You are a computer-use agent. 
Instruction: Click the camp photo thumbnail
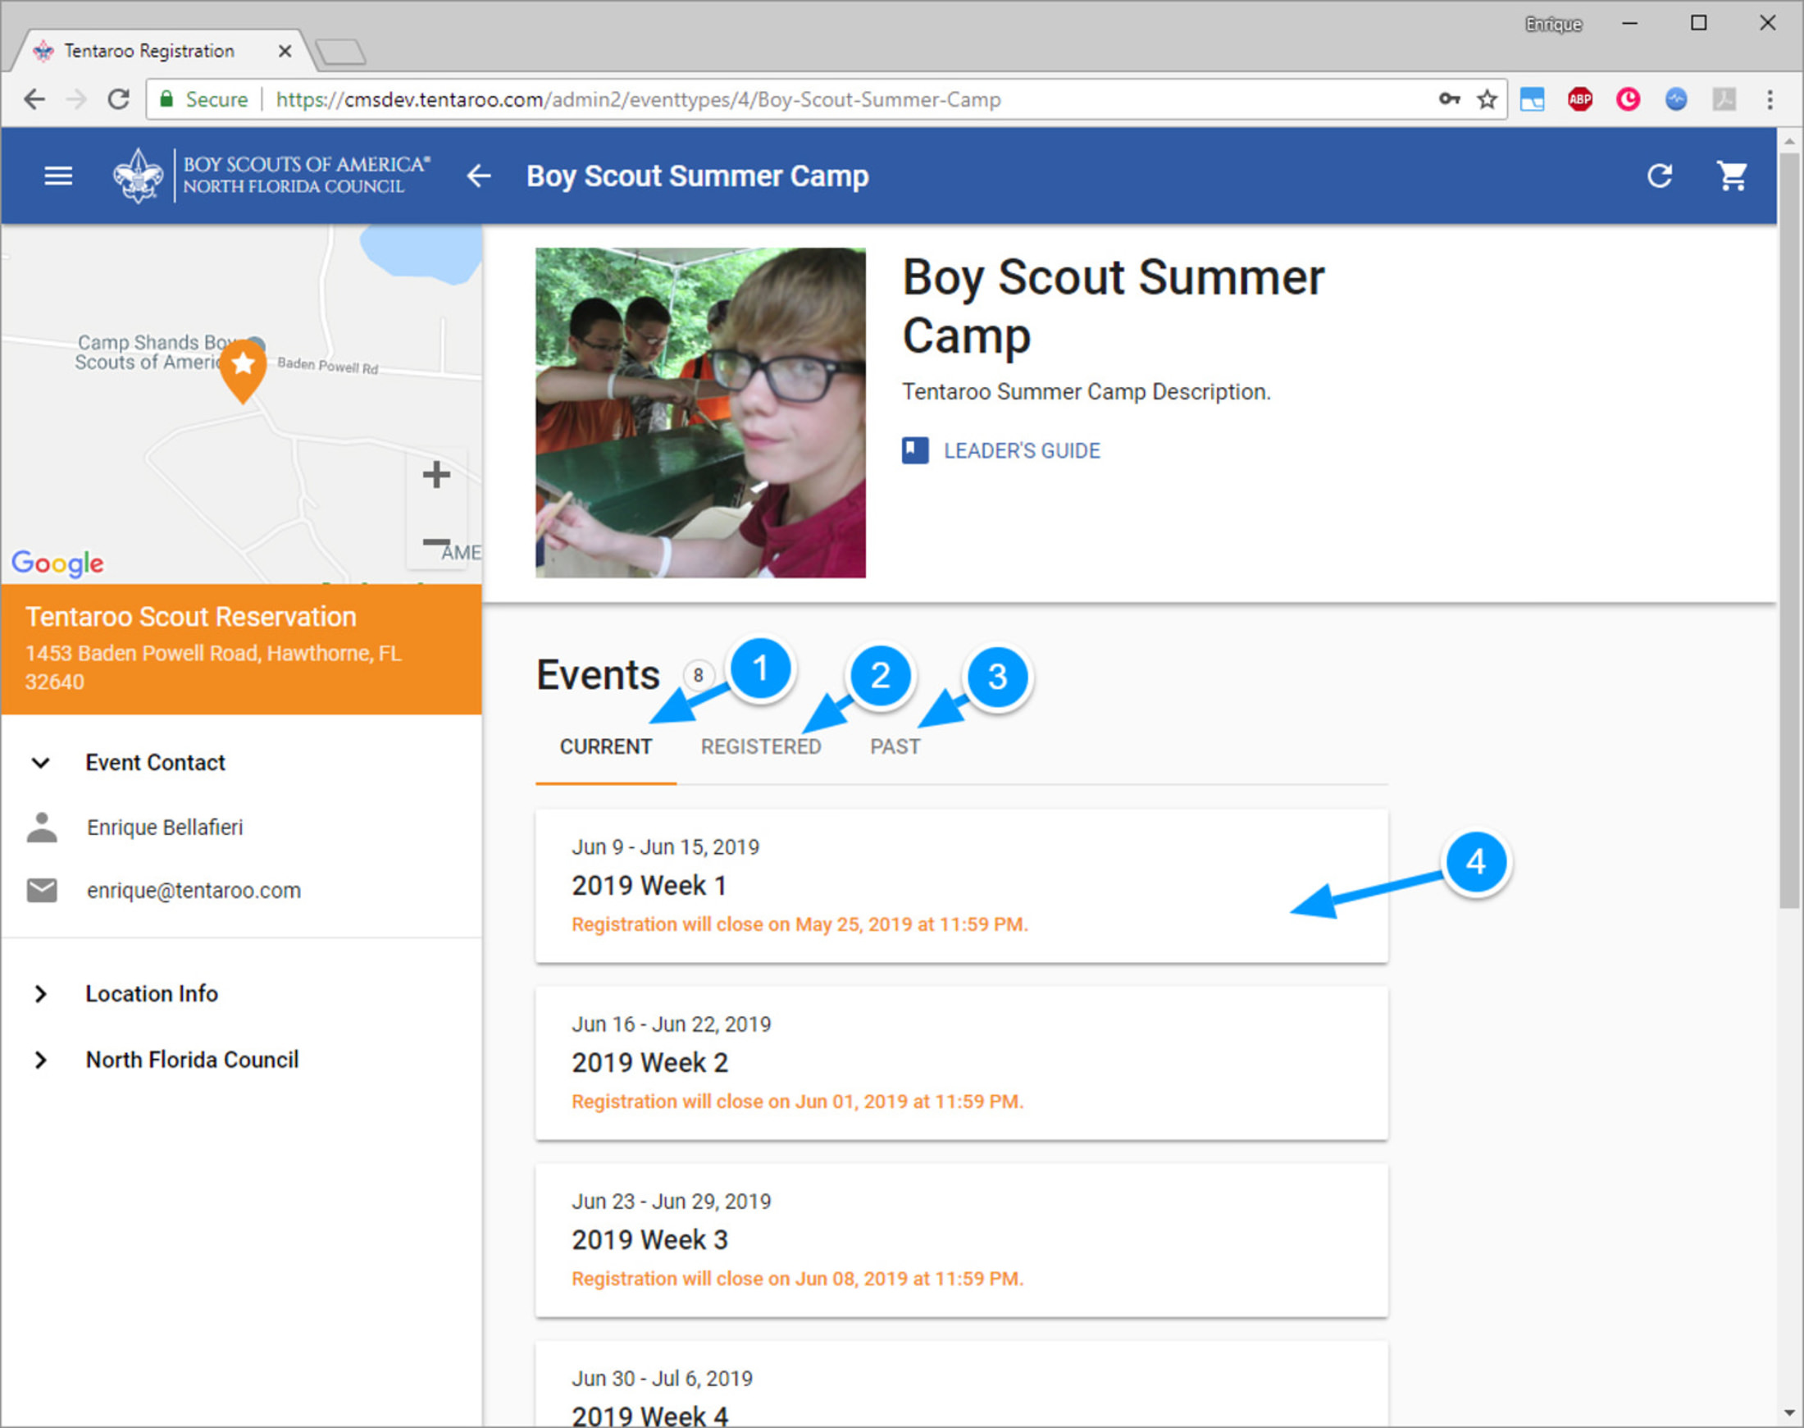(x=700, y=413)
